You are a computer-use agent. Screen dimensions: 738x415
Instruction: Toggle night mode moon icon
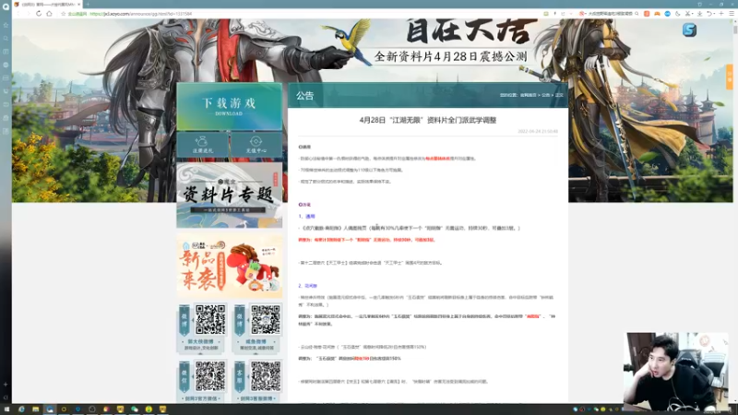[678, 14]
